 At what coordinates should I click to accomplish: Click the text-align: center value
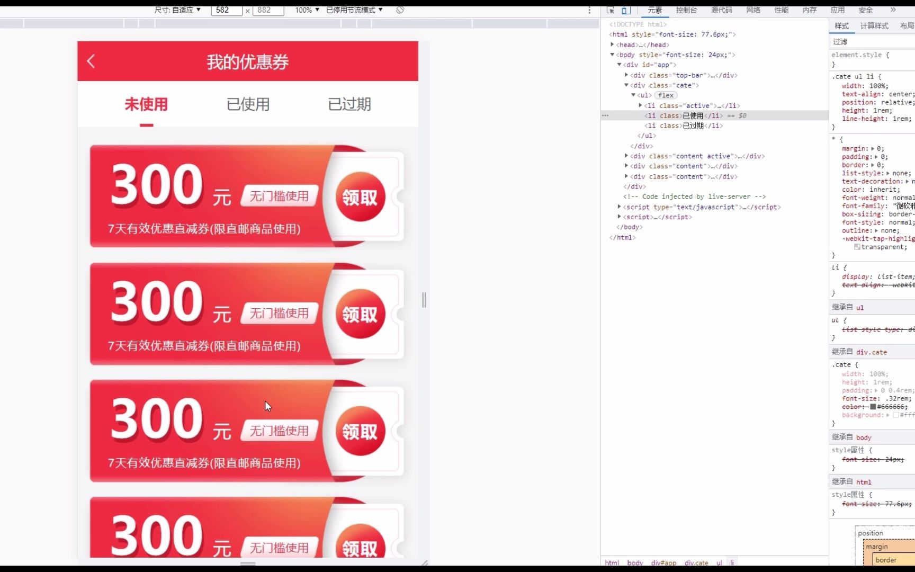[901, 94]
